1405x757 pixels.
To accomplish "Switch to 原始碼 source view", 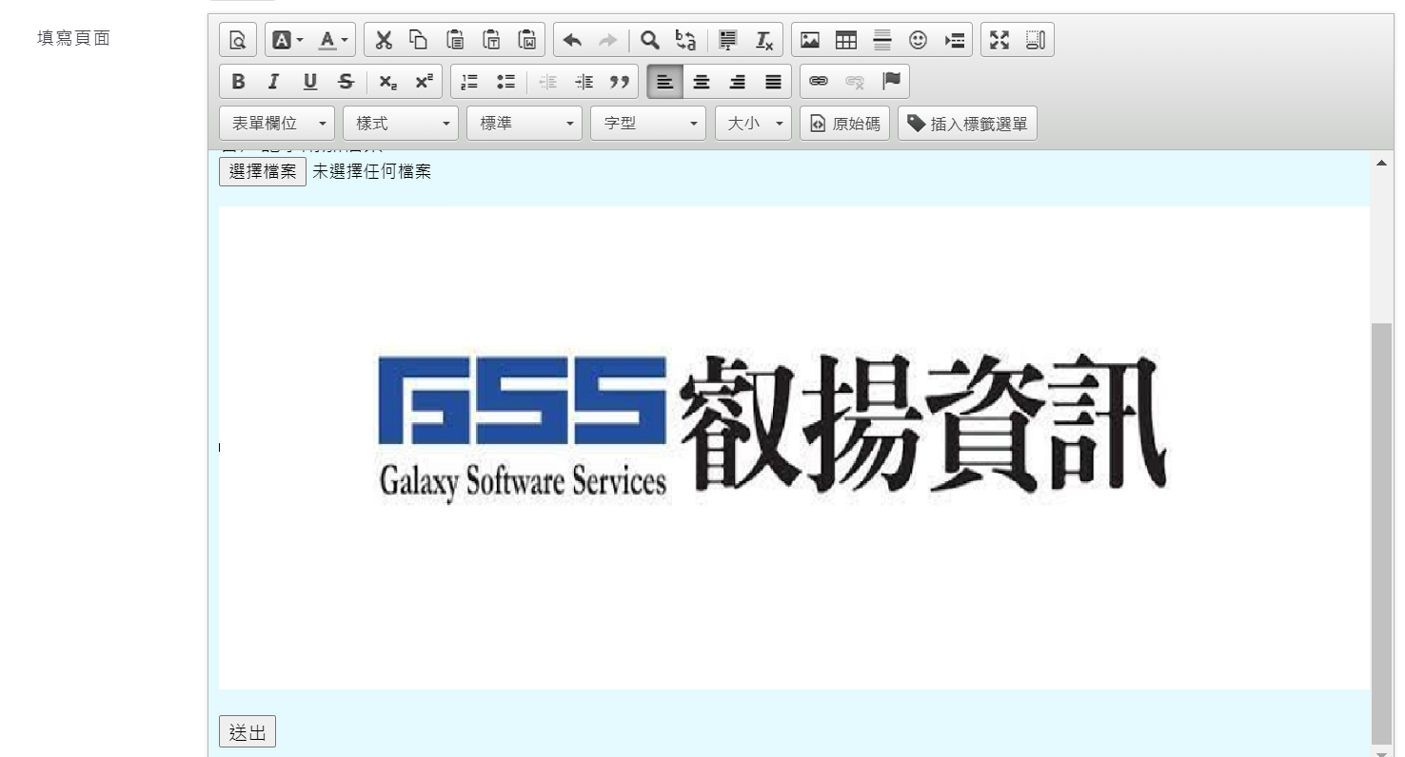I will (x=845, y=124).
